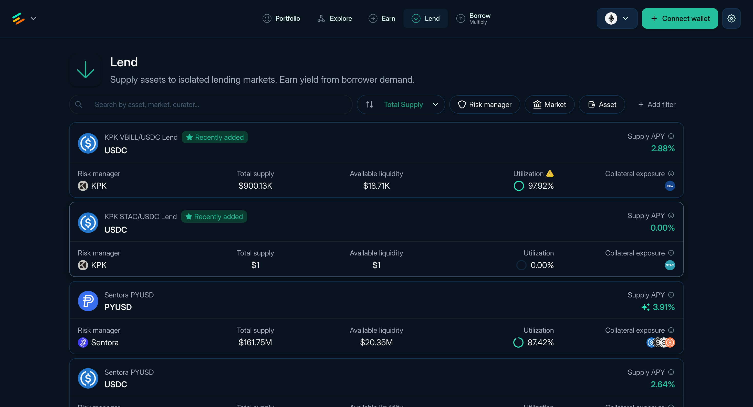Image resolution: width=753 pixels, height=407 pixels.
Task: Click the $161.75M total supply value
Action: click(x=255, y=342)
